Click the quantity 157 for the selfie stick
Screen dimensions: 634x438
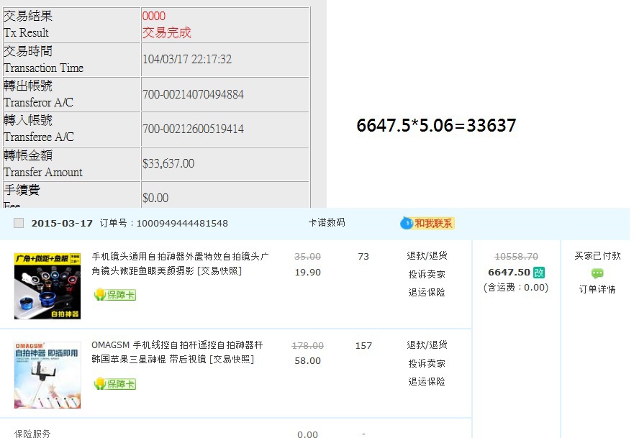tap(363, 346)
